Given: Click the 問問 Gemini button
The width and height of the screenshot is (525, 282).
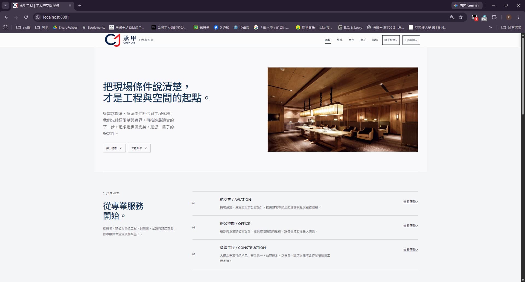Looking at the screenshot, I should point(467,5).
